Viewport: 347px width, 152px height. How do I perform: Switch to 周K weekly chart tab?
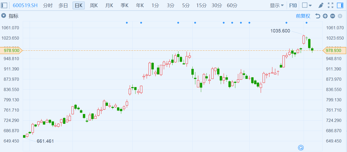pos(94,5)
